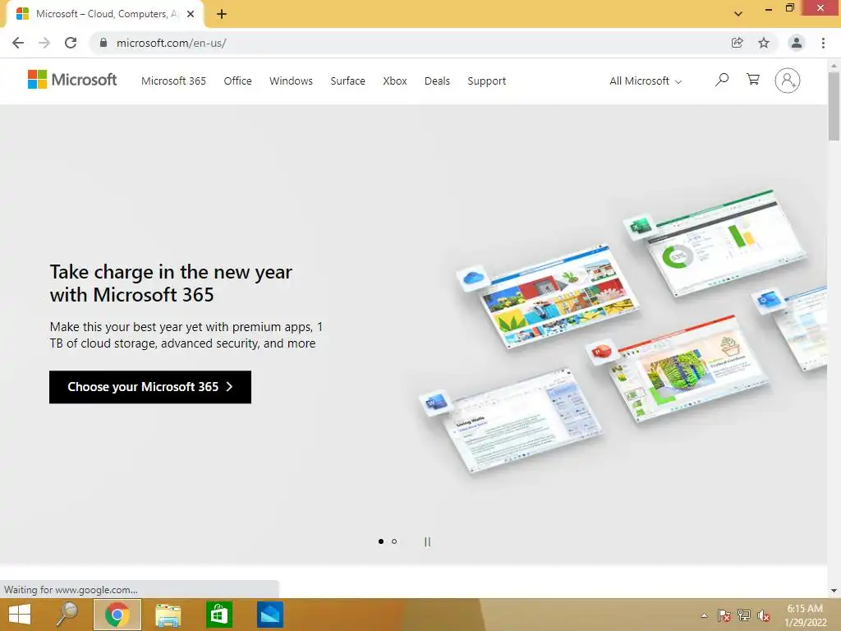Open the shopping cart icon
The image size is (841, 631).
point(753,80)
